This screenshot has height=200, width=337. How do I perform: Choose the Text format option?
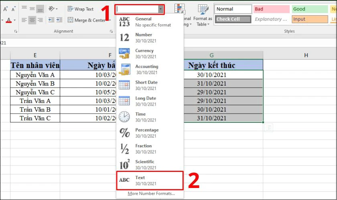coord(150,180)
